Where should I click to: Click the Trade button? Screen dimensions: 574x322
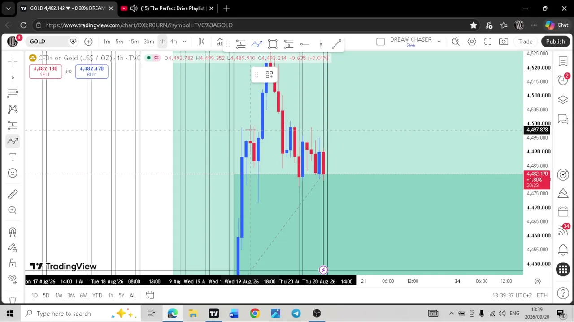coord(526,42)
